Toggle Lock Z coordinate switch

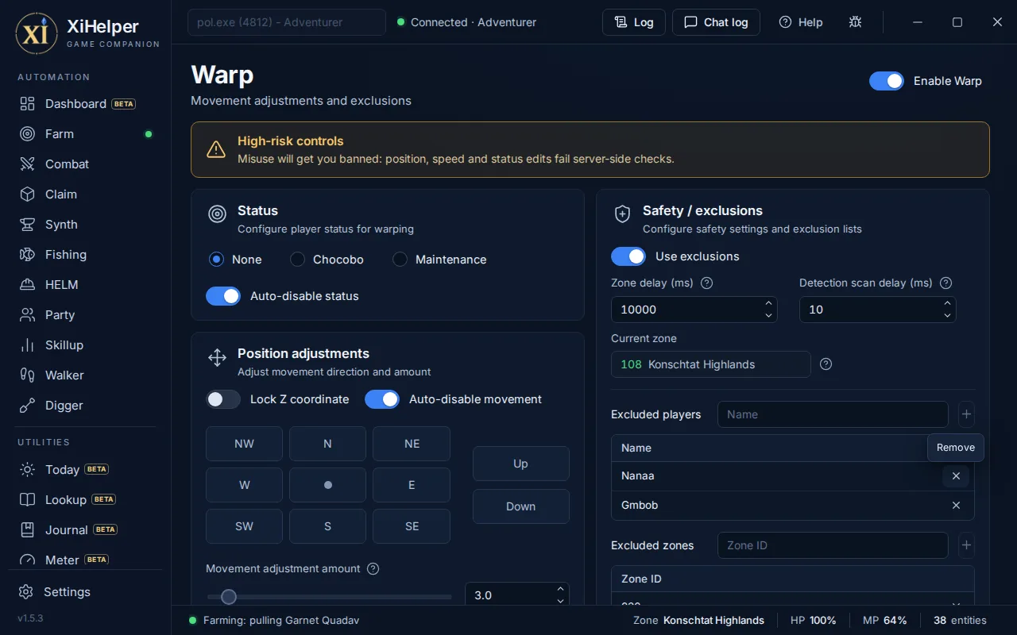(x=223, y=399)
